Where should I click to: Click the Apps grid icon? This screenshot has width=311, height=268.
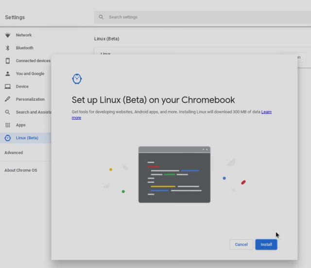8,125
